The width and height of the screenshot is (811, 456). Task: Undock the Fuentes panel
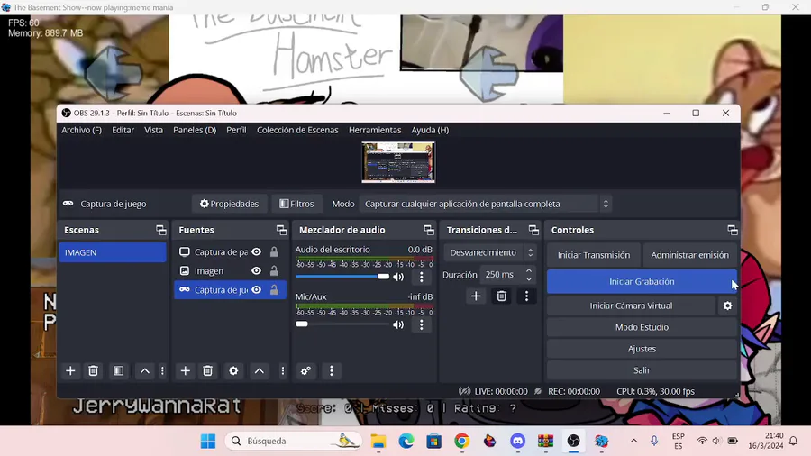281,230
